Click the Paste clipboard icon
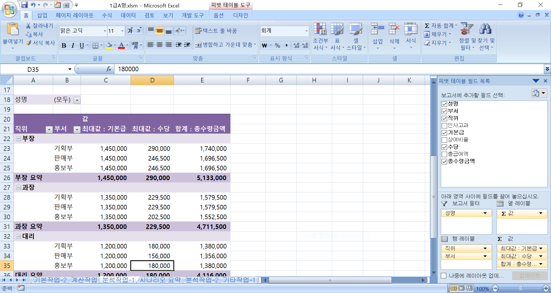551x293 pixels. [13, 30]
